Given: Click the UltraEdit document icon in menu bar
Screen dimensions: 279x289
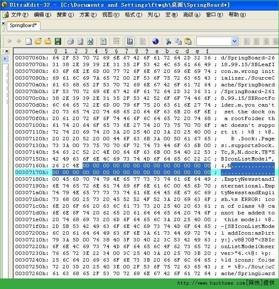Looking at the screenshot, I should 6,15.
